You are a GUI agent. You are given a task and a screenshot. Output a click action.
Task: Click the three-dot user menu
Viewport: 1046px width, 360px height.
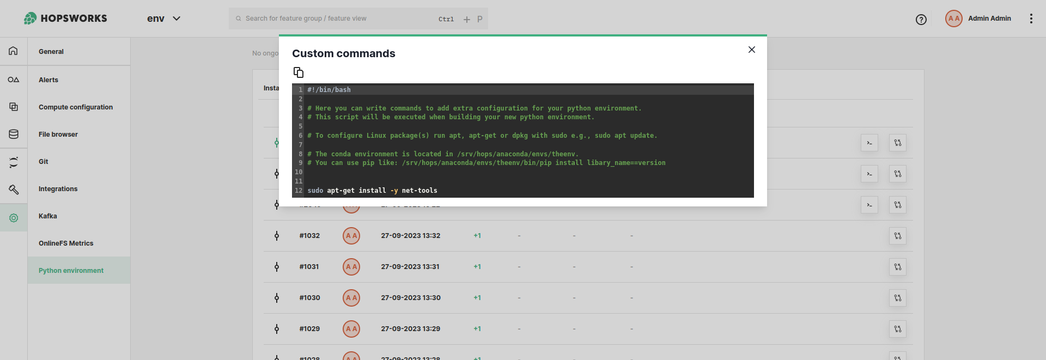pos(1031,19)
